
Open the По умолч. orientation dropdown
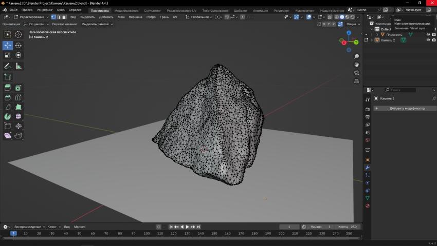36,24
